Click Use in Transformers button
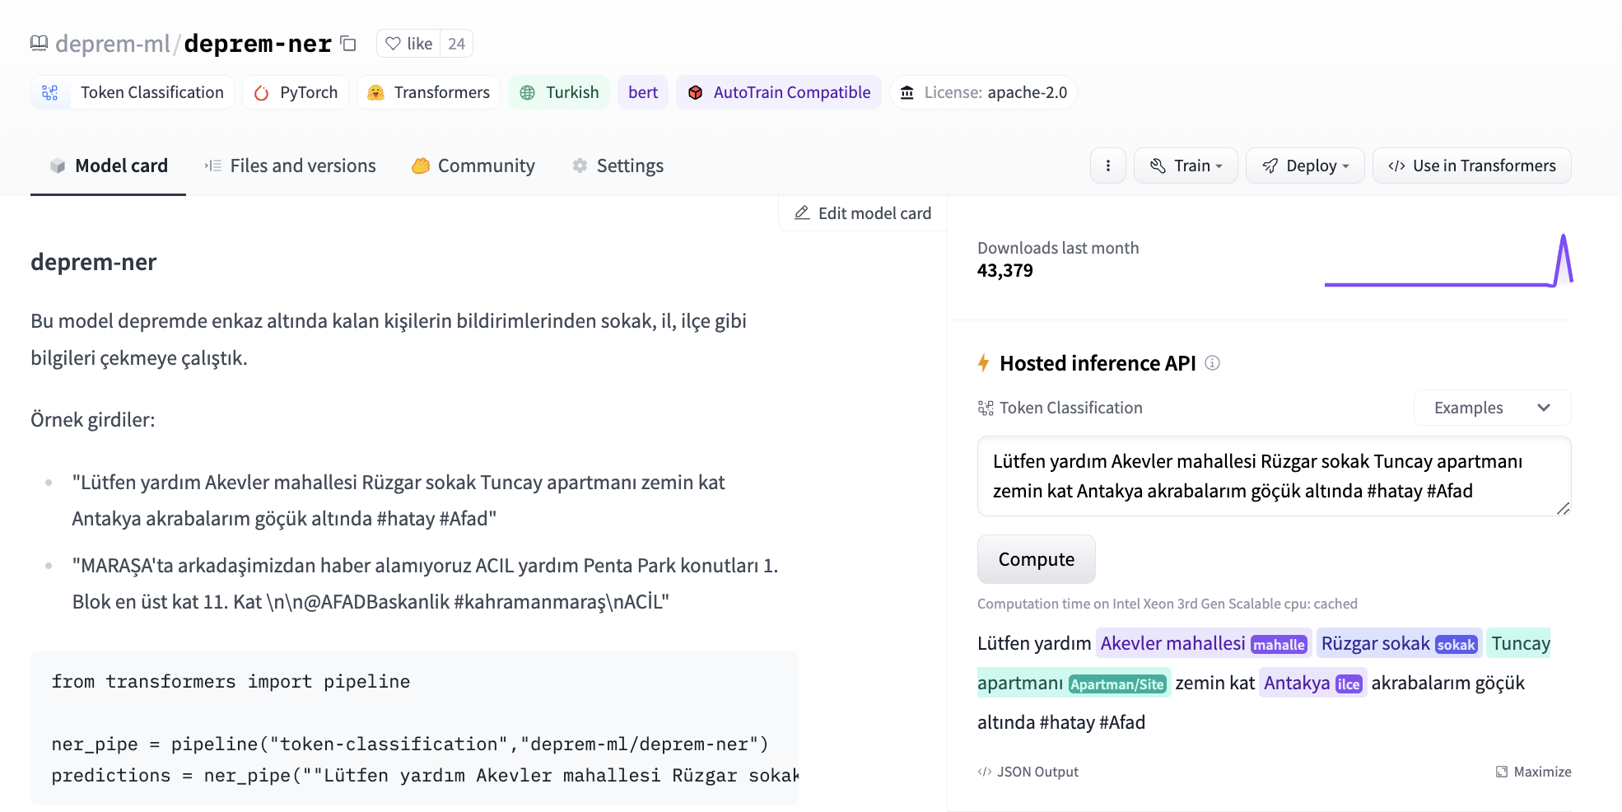Viewport: 1622px width, 812px height. point(1471,166)
